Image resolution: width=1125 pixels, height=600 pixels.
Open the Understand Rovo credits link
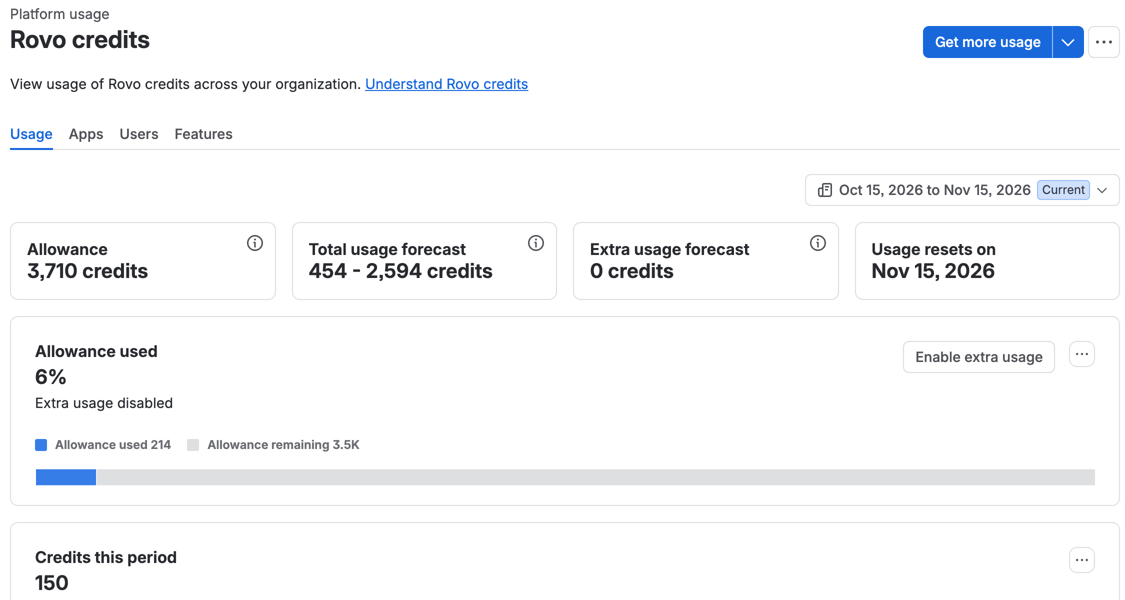pyautogui.click(x=446, y=84)
